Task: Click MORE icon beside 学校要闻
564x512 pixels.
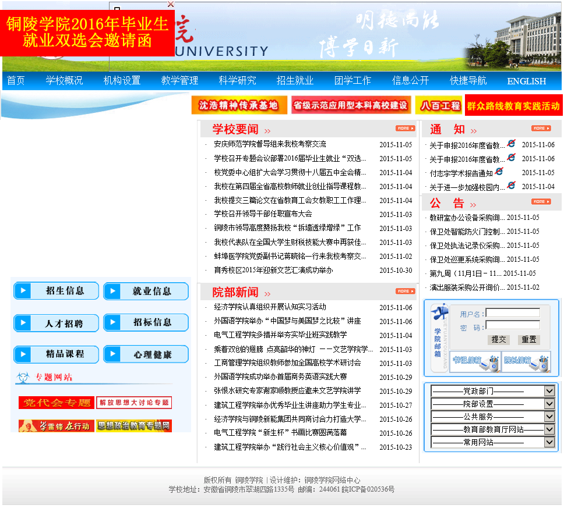Action: pos(406,128)
